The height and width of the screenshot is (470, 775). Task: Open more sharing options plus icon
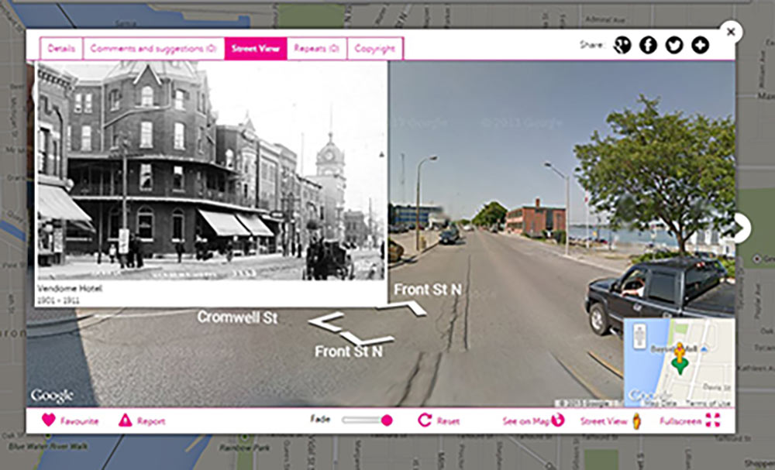[700, 46]
